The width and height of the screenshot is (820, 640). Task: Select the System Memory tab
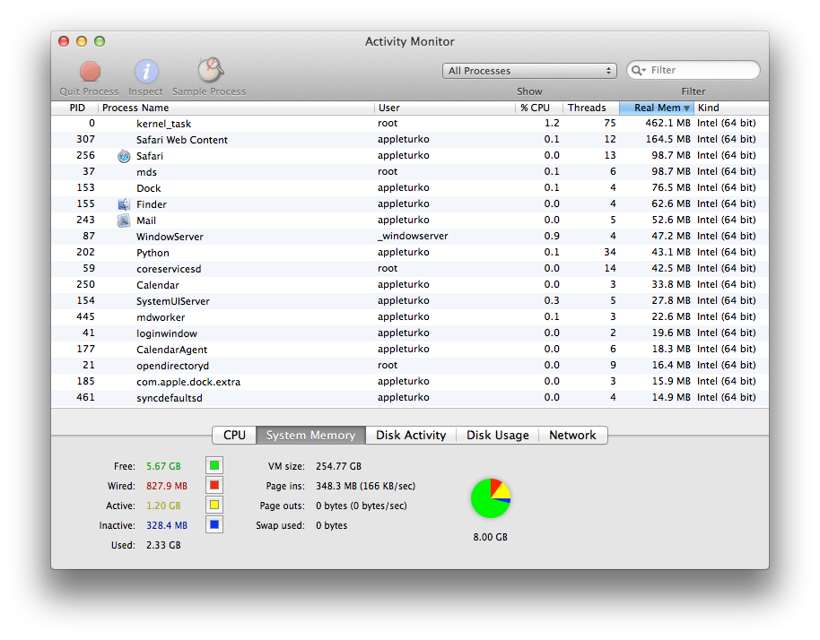[x=310, y=436]
